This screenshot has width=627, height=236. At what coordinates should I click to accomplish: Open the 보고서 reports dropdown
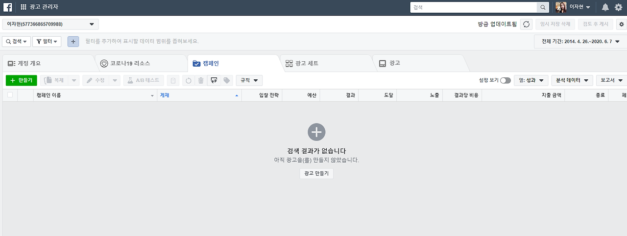tap(611, 80)
